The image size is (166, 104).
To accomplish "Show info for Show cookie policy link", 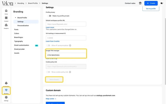I will coord(70,72).
